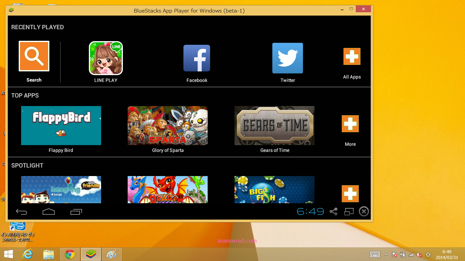Click the plus icon in Spotlight row
The image size is (465, 261).
click(350, 194)
